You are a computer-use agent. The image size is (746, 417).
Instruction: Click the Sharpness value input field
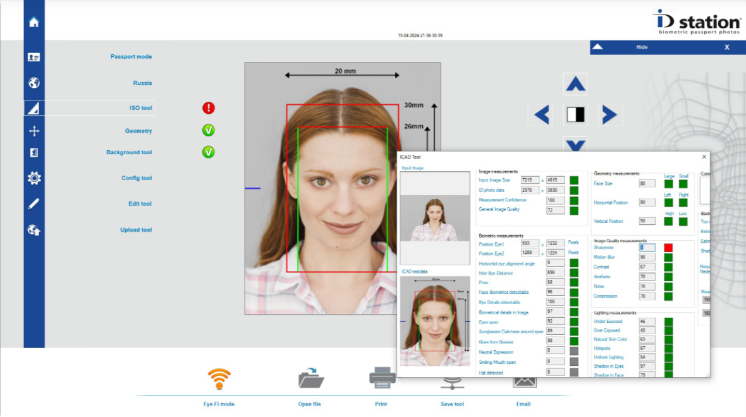tap(647, 248)
